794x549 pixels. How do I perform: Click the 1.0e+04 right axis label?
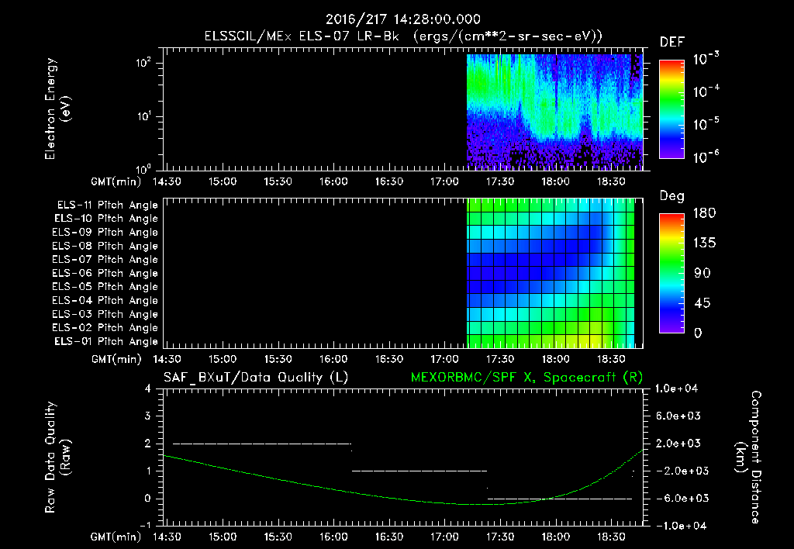(676, 388)
